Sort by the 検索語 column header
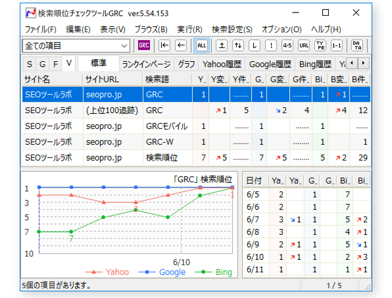 click(x=167, y=80)
